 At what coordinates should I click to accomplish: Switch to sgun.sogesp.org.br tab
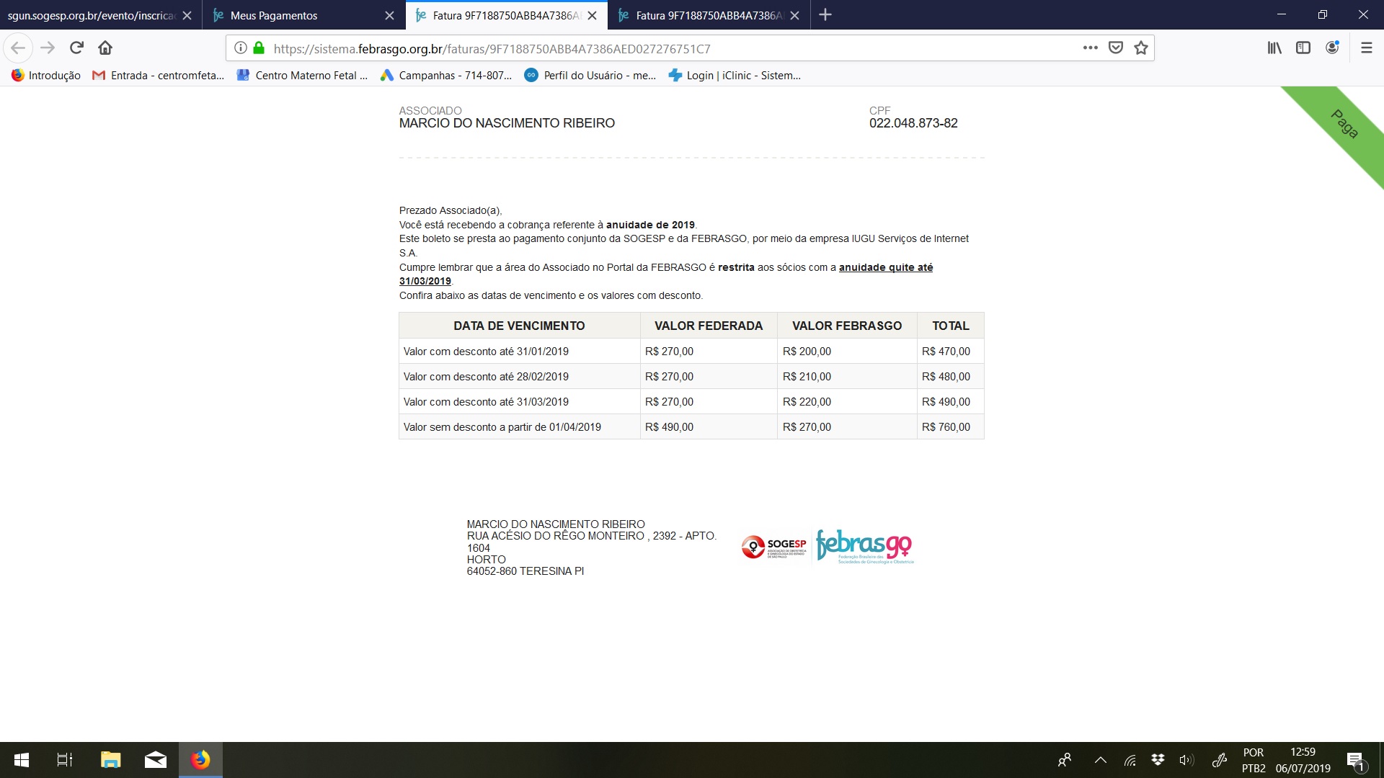click(x=90, y=15)
